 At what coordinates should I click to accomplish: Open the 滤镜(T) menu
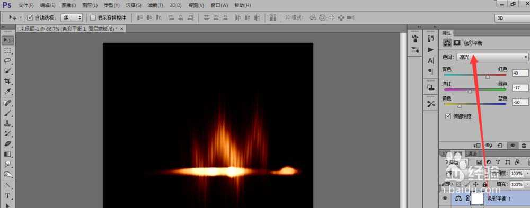tap(155, 5)
